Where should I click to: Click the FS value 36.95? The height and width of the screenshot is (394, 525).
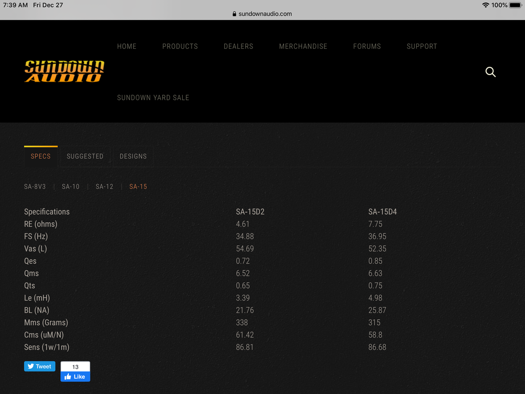(377, 236)
